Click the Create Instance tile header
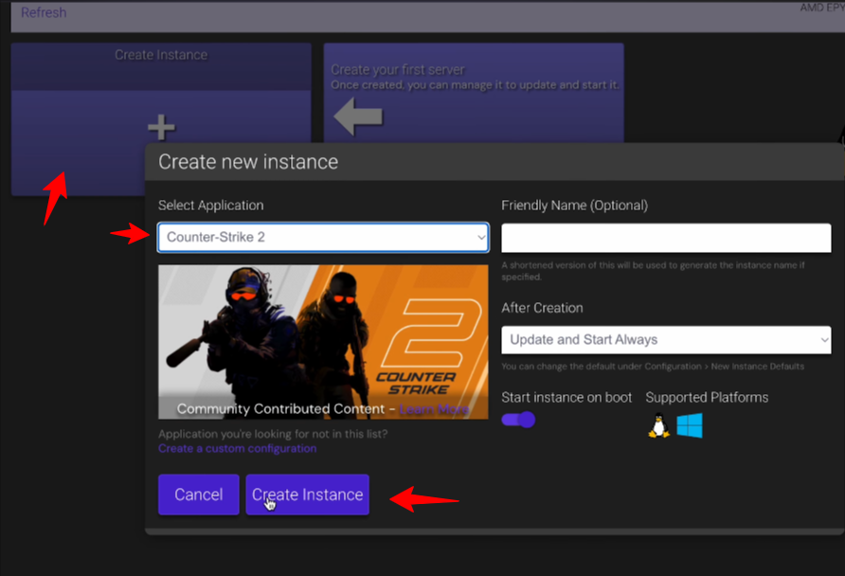The height and width of the screenshot is (576, 845). coord(161,55)
